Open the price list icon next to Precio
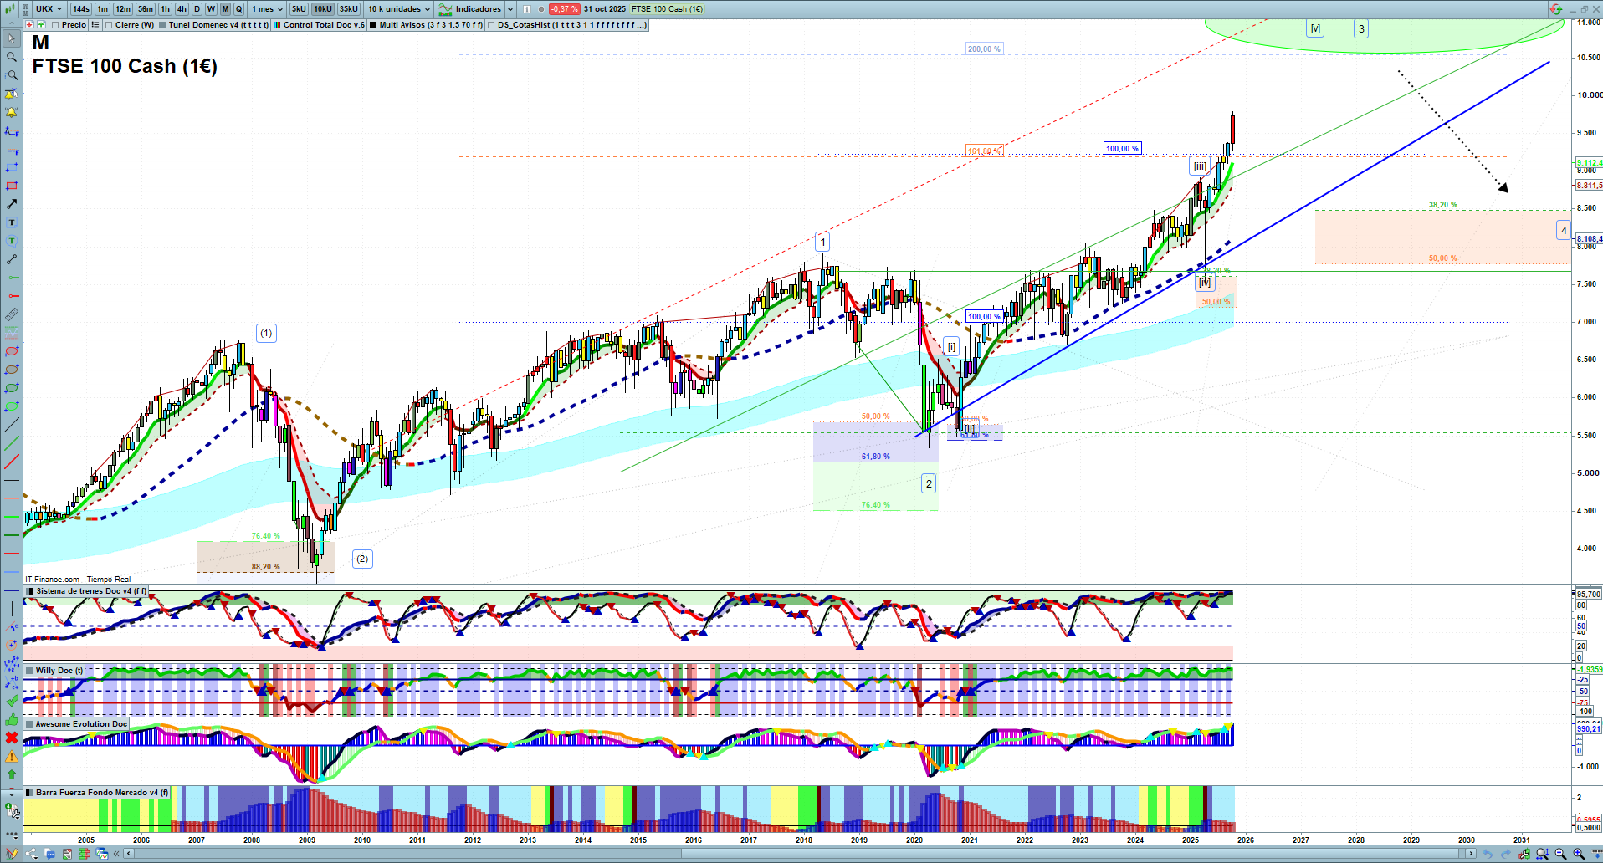The height and width of the screenshot is (863, 1603). [95, 25]
